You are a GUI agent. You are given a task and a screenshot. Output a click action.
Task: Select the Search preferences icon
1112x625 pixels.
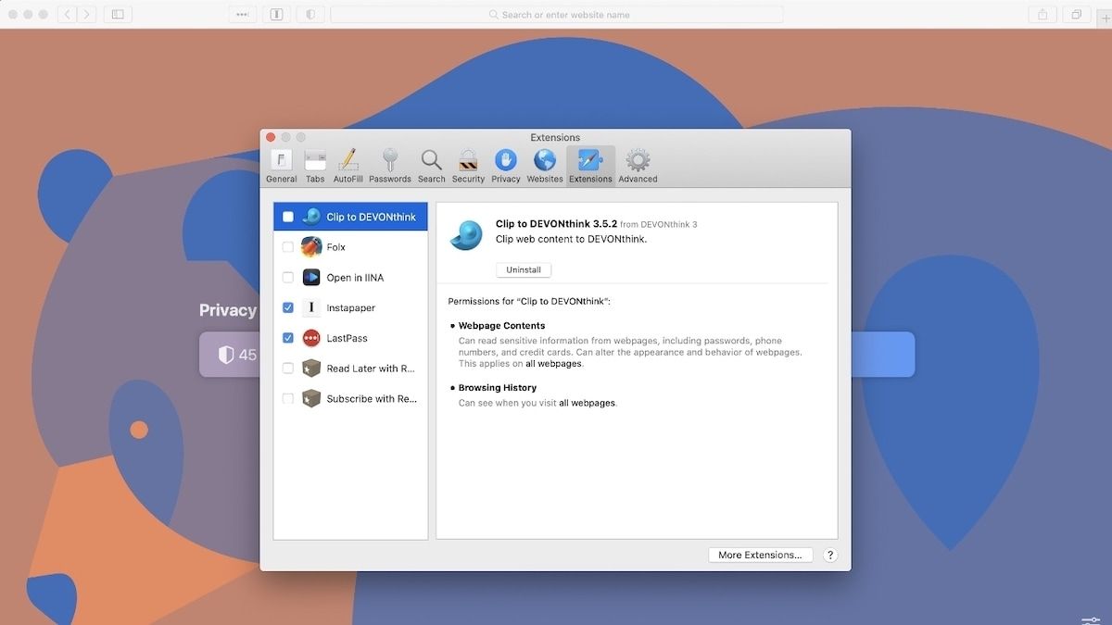[431, 164]
